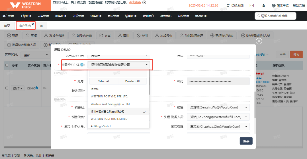Click Deselect All in the dropdown

pos(132,81)
